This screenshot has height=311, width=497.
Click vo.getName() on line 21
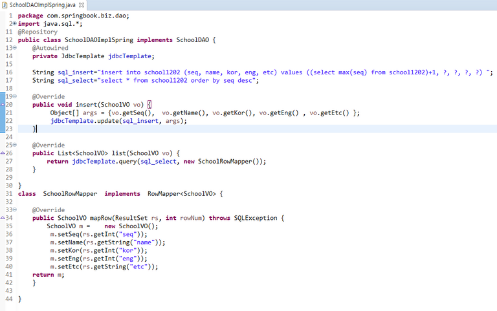pyautogui.click(x=184, y=113)
